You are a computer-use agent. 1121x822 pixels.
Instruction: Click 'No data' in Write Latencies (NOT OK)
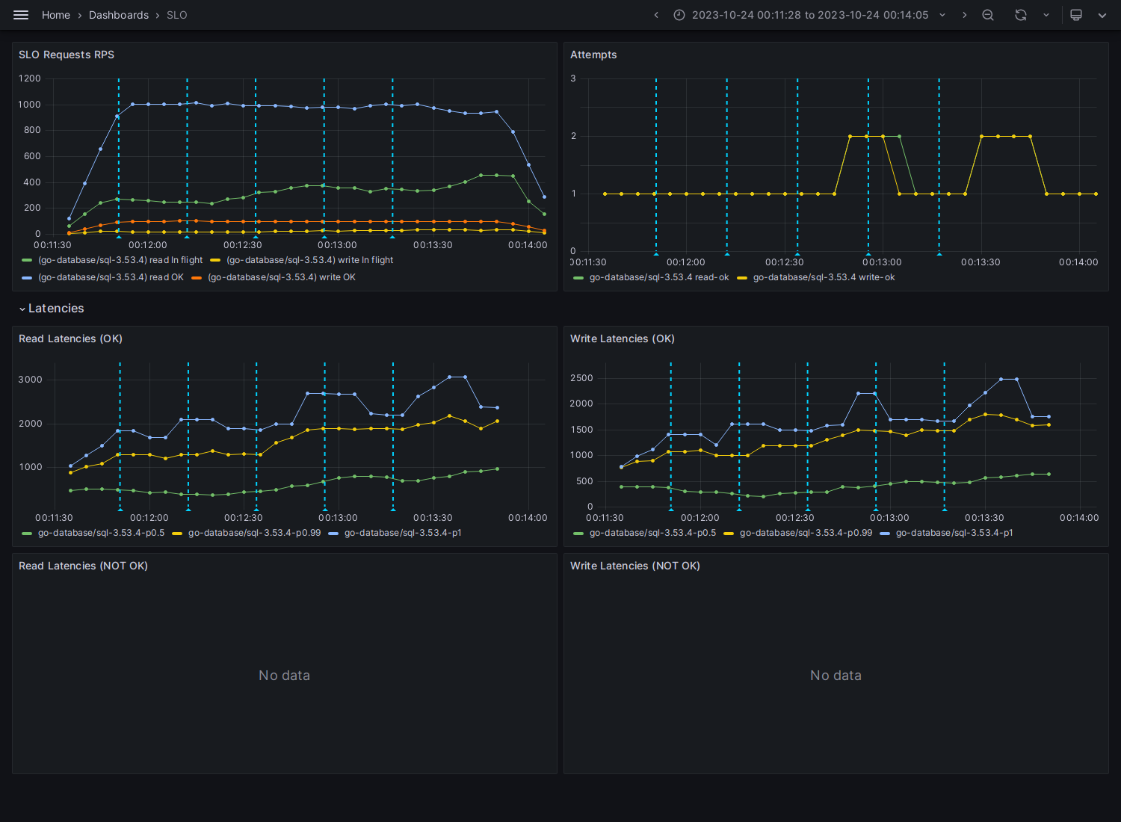836,676
